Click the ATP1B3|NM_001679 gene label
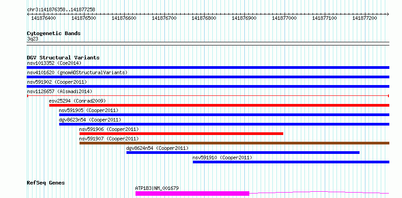402x198 pixels. click(157, 188)
